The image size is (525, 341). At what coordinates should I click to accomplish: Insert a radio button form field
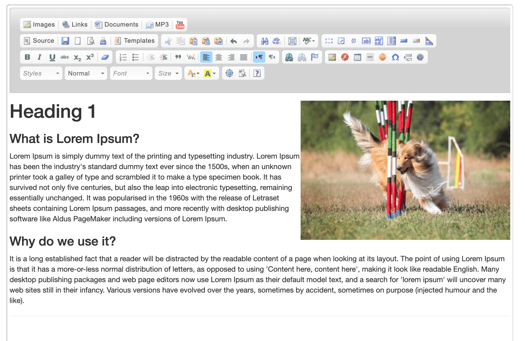tap(353, 41)
